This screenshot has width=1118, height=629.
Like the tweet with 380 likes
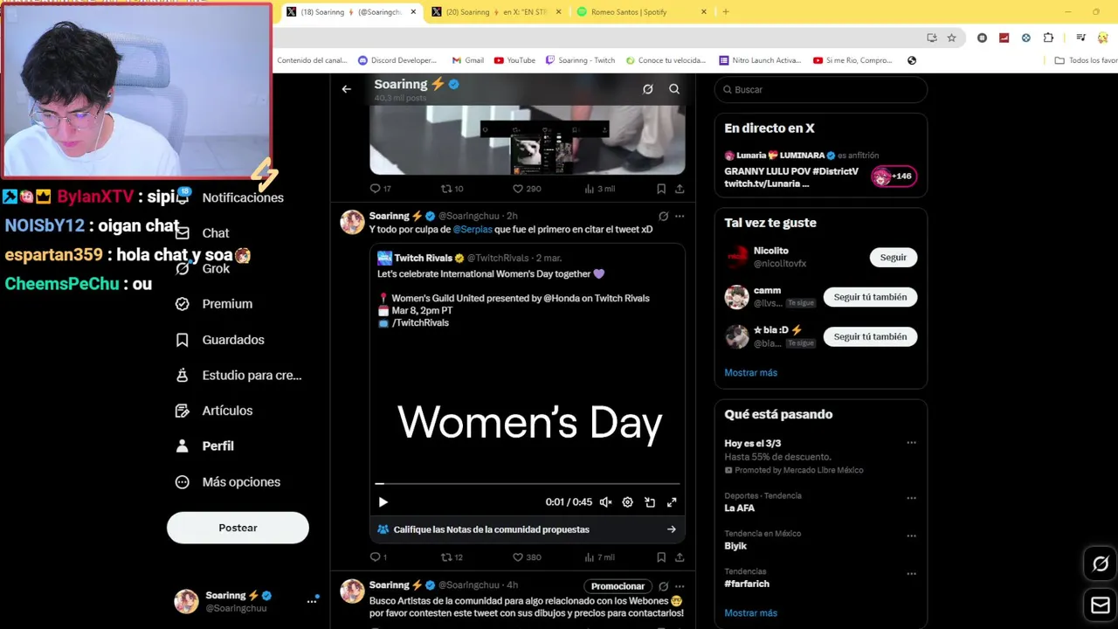pyautogui.click(x=527, y=556)
